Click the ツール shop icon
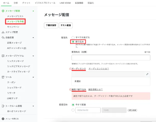 (x=3, y=77)
